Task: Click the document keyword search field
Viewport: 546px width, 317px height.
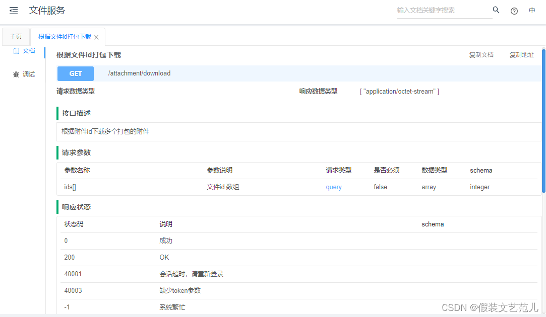Action: point(444,11)
